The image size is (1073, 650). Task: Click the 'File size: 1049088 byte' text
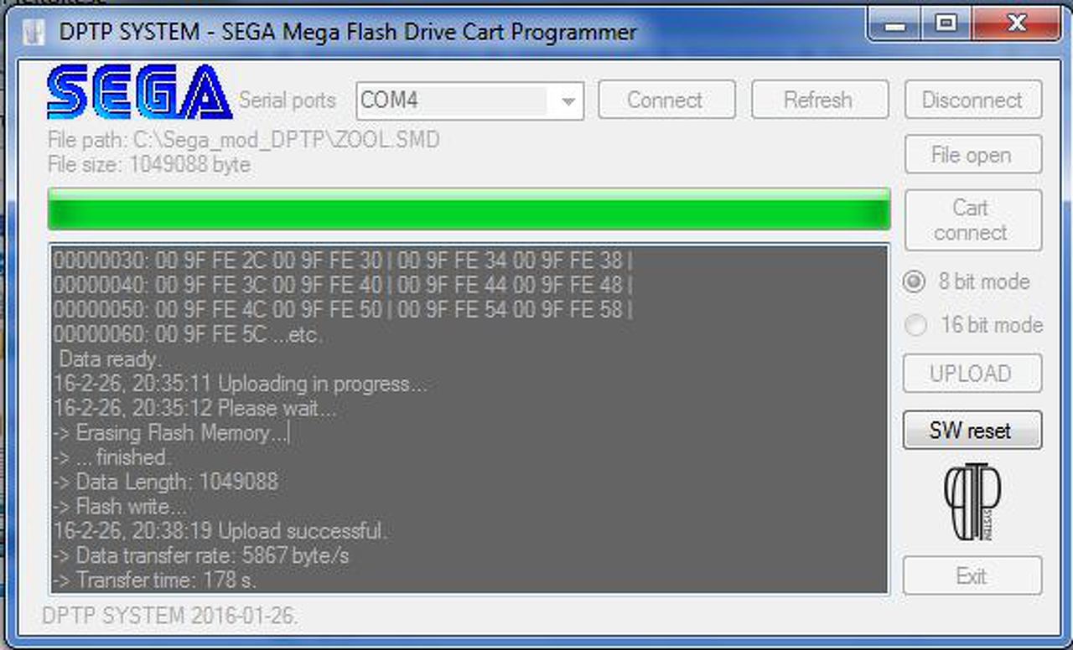pyautogui.click(x=149, y=164)
